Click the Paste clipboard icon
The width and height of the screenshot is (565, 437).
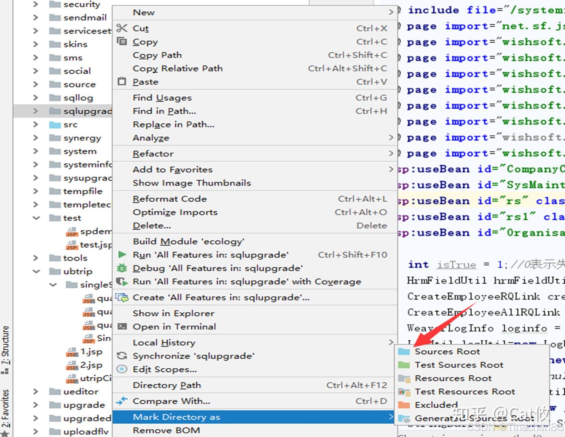122,81
